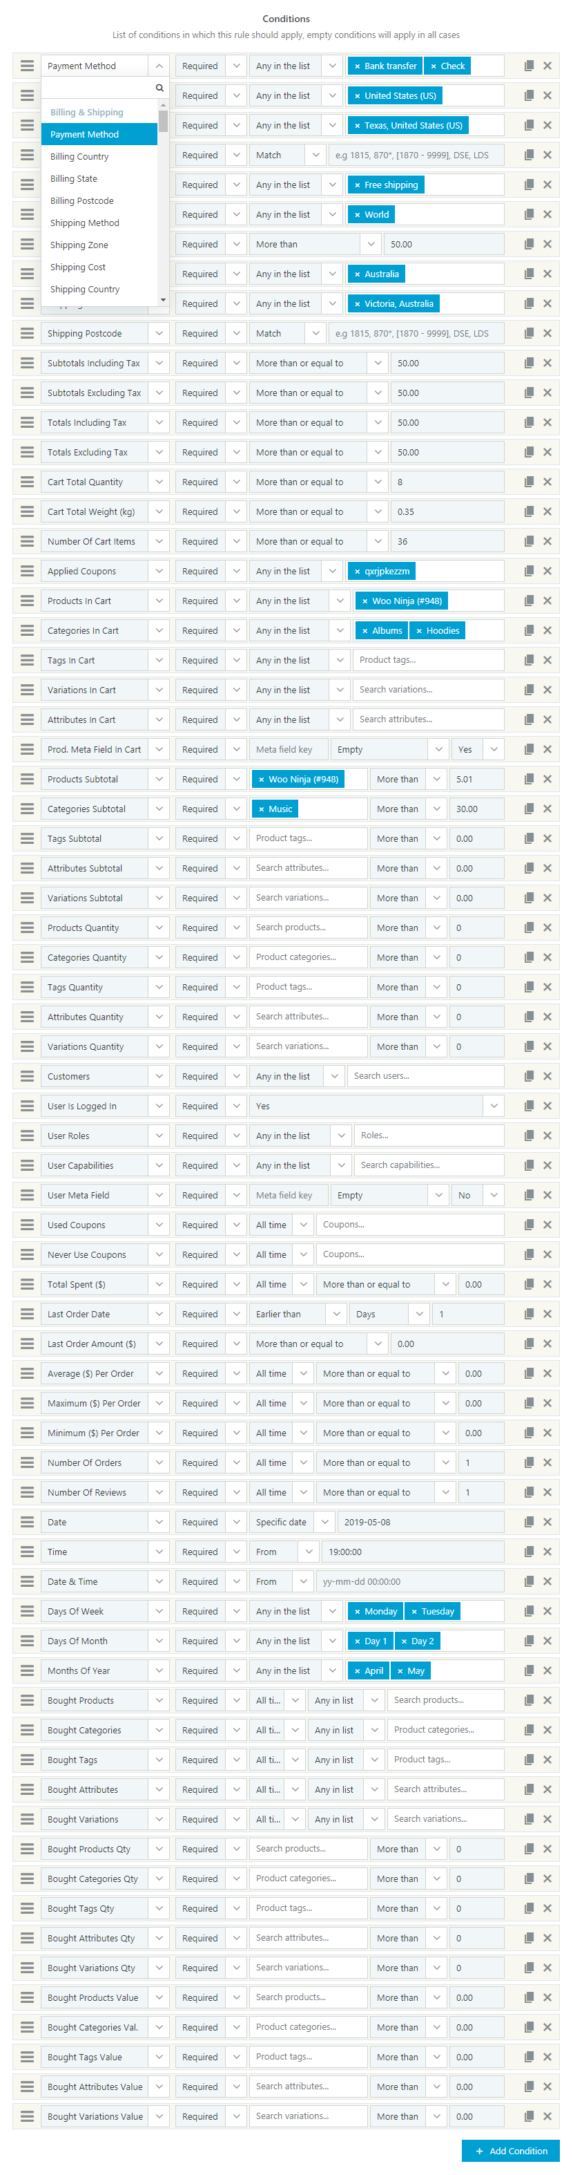The image size is (573, 2175).
Task: Open Days unit dropdown in Last Order Date
Action: click(x=420, y=1314)
